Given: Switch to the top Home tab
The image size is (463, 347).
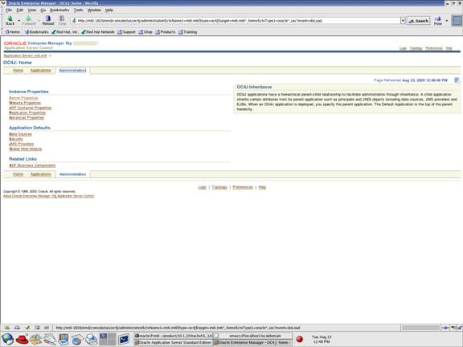Looking at the screenshot, I should click(18, 70).
